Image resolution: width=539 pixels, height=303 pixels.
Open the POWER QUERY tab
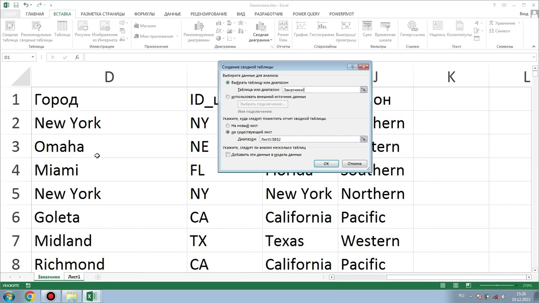(x=306, y=14)
